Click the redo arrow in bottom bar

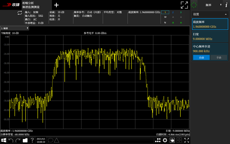18,140
